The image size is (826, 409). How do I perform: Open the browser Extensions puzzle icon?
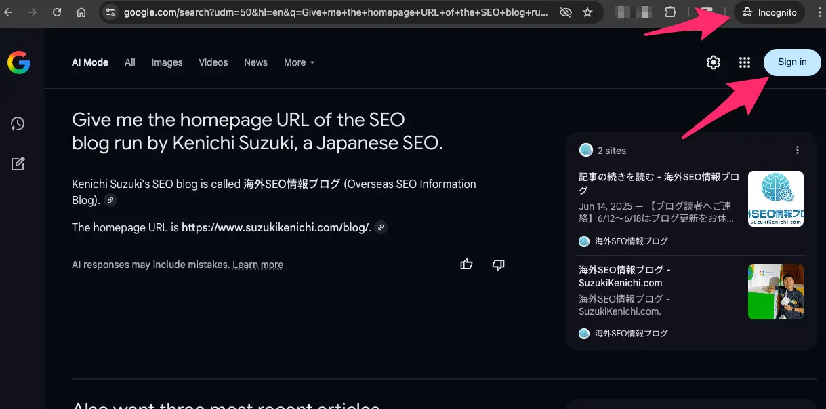coord(670,12)
